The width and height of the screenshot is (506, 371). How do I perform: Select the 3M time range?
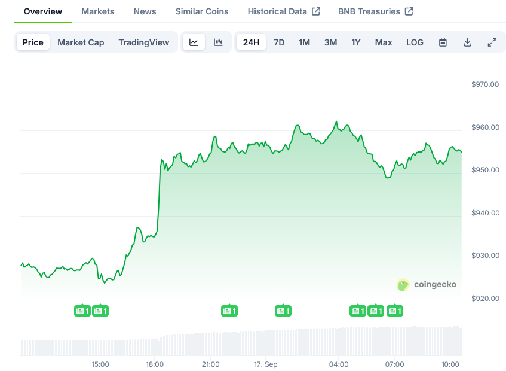(331, 42)
